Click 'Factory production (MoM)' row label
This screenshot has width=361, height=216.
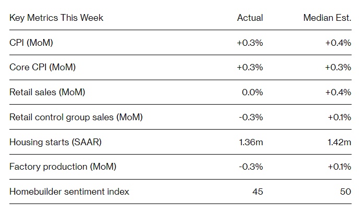point(63,167)
